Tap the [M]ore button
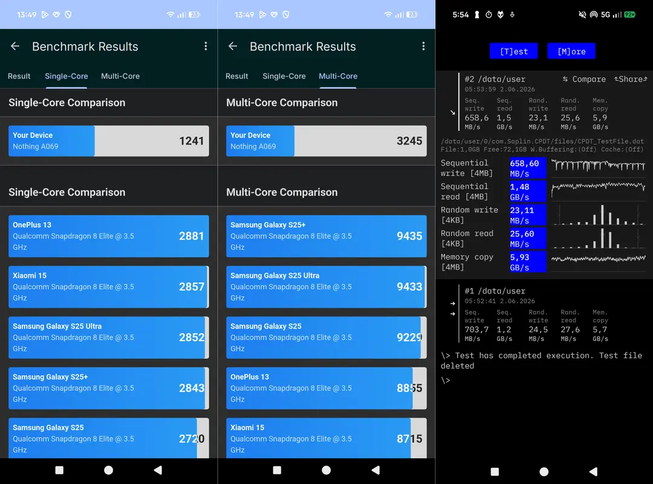This screenshot has height=484, width=653. (x=571, y=51)
